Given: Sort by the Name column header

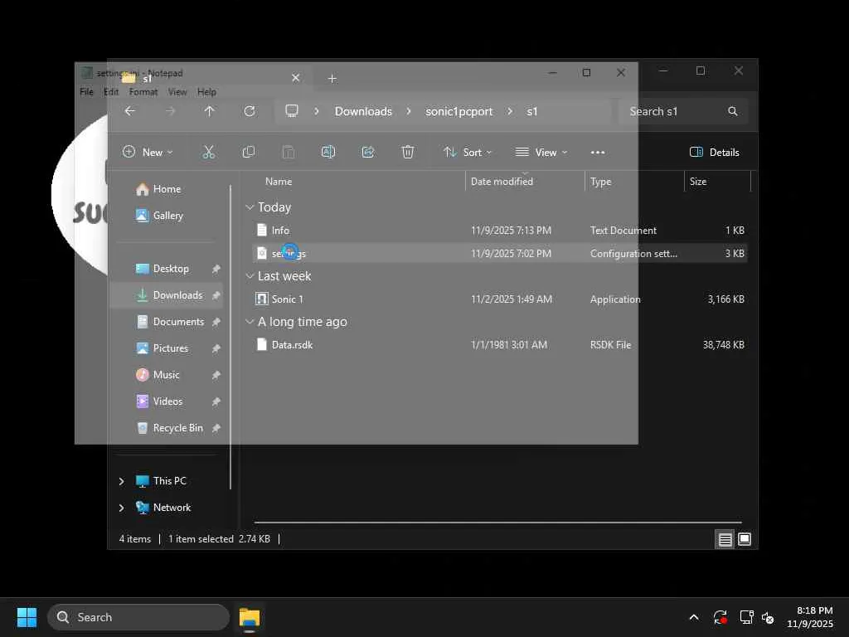Looking at the screenshot, I should point(279,182).
